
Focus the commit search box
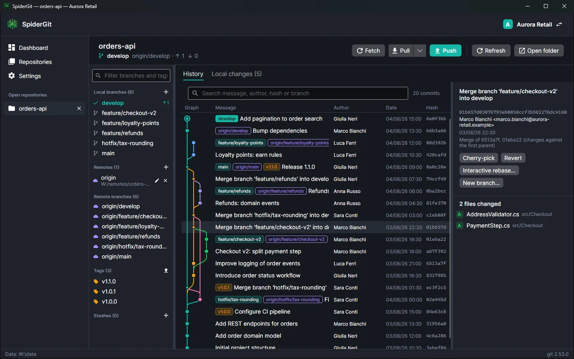point(298,93)
